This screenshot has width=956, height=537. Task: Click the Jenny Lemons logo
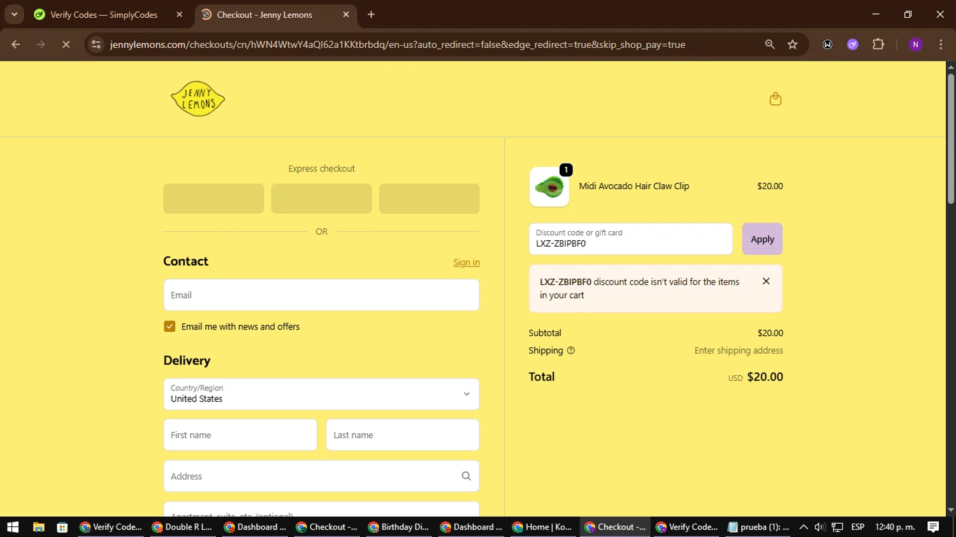(198, 99)
